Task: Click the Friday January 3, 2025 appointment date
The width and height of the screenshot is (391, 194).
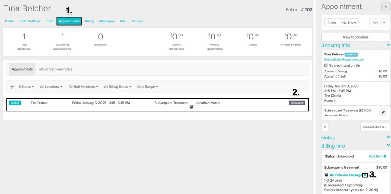Action: (x=101, y=103)
